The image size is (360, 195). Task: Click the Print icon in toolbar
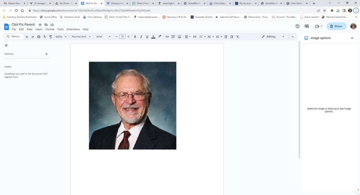pyautogui.click(x=39, y=37)
